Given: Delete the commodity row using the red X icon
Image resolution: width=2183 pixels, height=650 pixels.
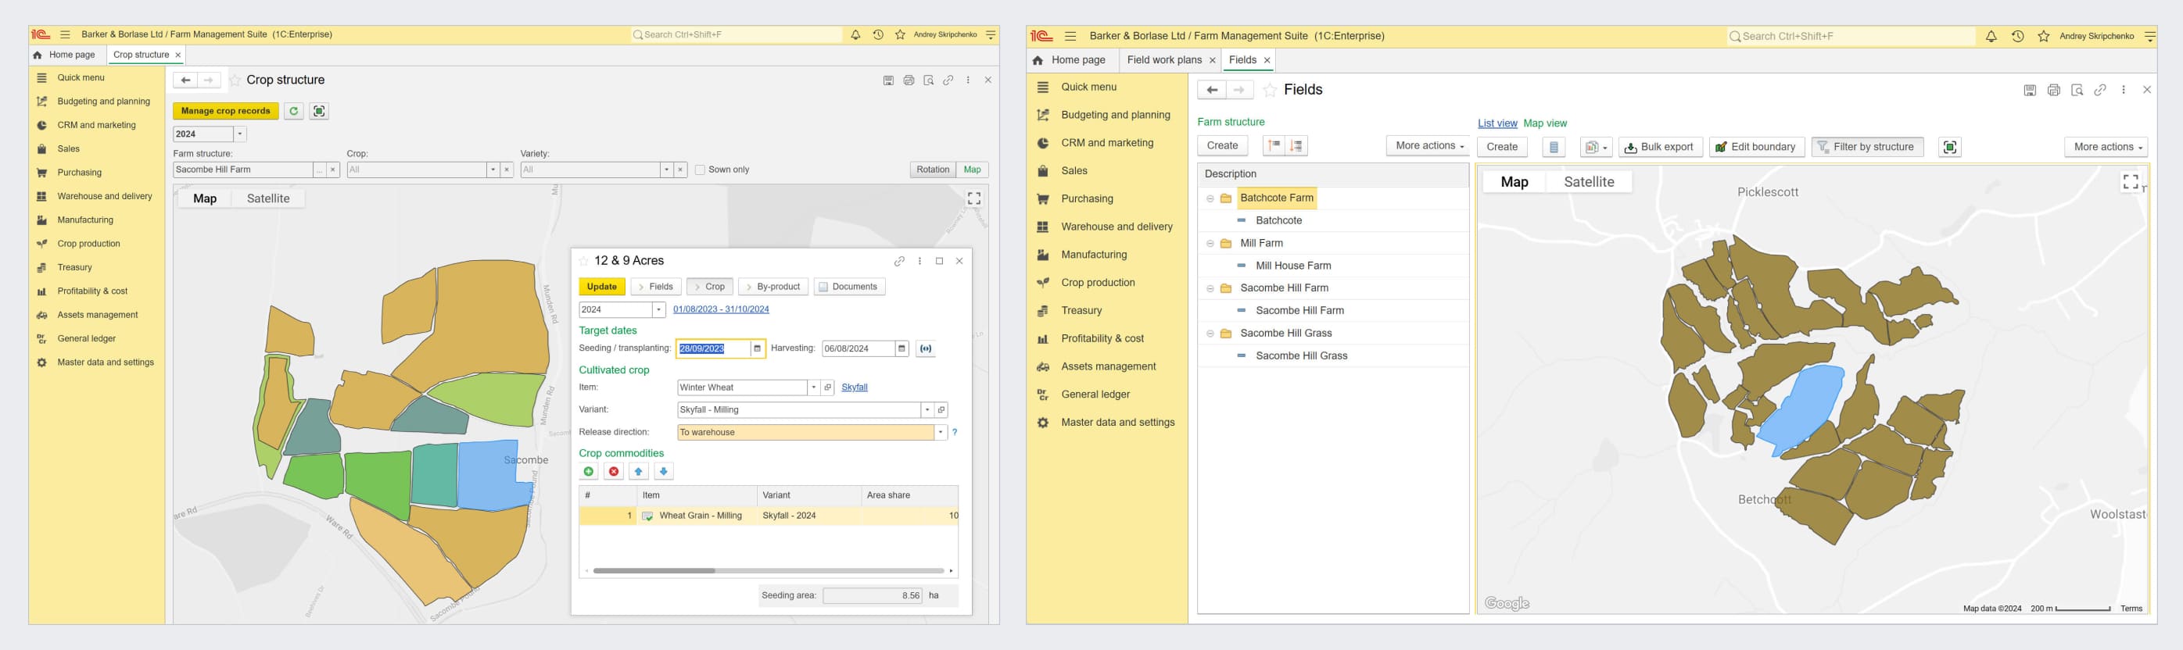Looking at the screenshot, I should (x=614, y=471).
